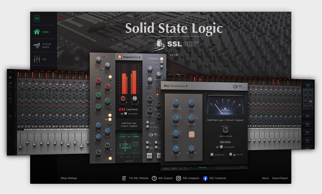
Task: Select A preset slot on Bus Compressor
Action: coord(181,168)
